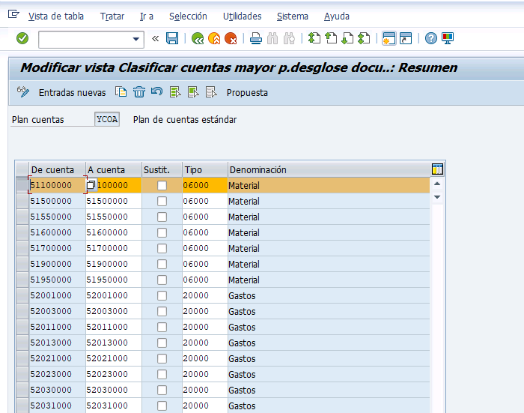The image size is (524, 413).
Task: Click the Delete trash can icon
Action: [x=139, y=91]
